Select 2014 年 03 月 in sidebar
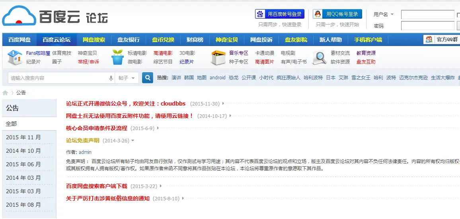This screenshot has width=460, height=219. tap(23, 178)
